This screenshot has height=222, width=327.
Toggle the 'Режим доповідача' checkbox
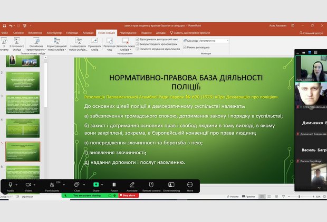[x=184, y=47]
